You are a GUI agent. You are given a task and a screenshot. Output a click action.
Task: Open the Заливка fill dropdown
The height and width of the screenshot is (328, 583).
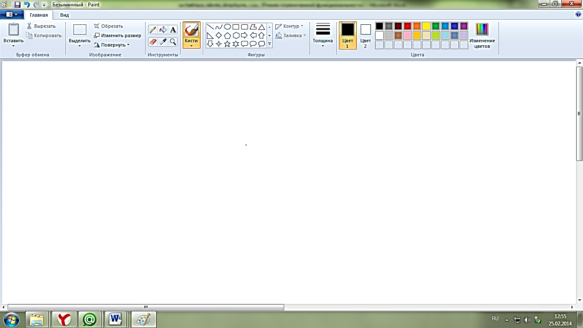tap(291, 35)
